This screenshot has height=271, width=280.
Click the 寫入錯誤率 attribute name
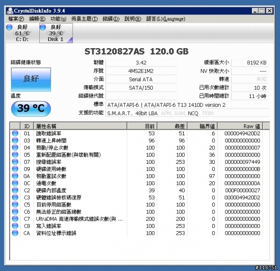pyautogui.click(x=49, y=226)
